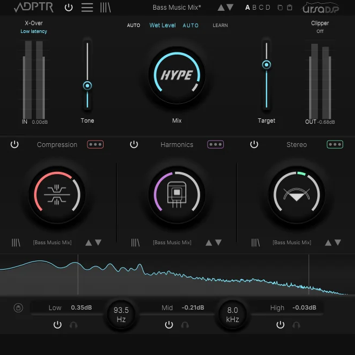The width and height of the screenshot is (355, 355).
Task: Click the Harmonics tube knob
Action: pos(177,195)
